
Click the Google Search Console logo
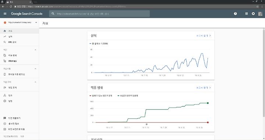27,14
